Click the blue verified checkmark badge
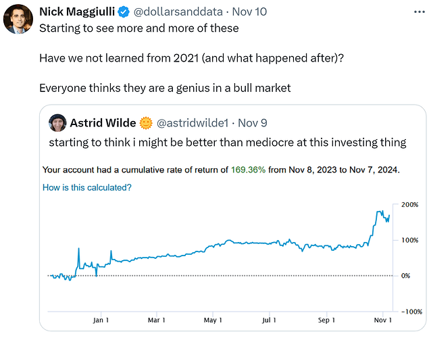This screenshot has width=429, height=338. pos(124,12)
